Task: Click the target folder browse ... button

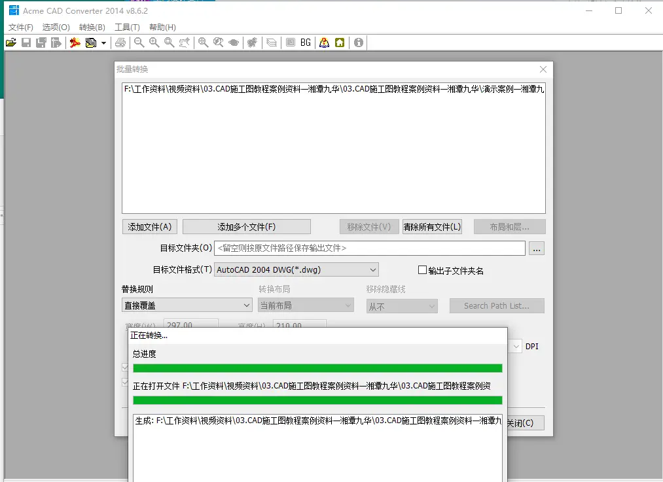Action: (x=537, y=249)
